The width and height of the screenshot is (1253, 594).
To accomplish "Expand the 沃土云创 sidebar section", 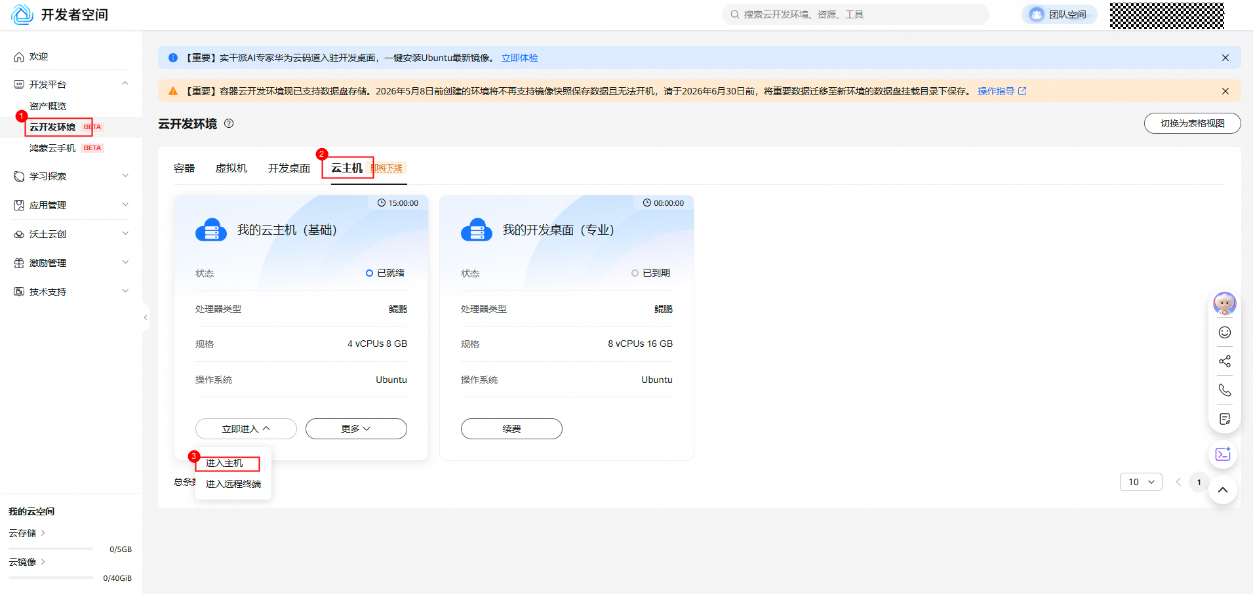I will [x=125, y=233].
